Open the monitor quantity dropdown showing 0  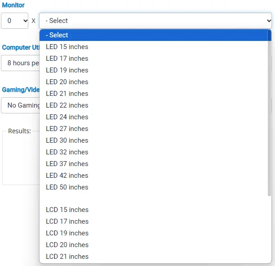[14, 21]
